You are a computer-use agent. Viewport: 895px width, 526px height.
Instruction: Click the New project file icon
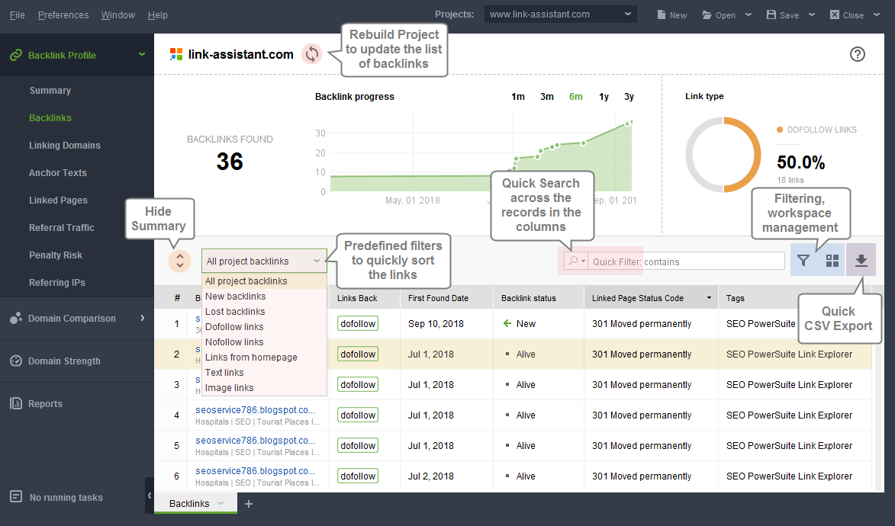(661, 14)
